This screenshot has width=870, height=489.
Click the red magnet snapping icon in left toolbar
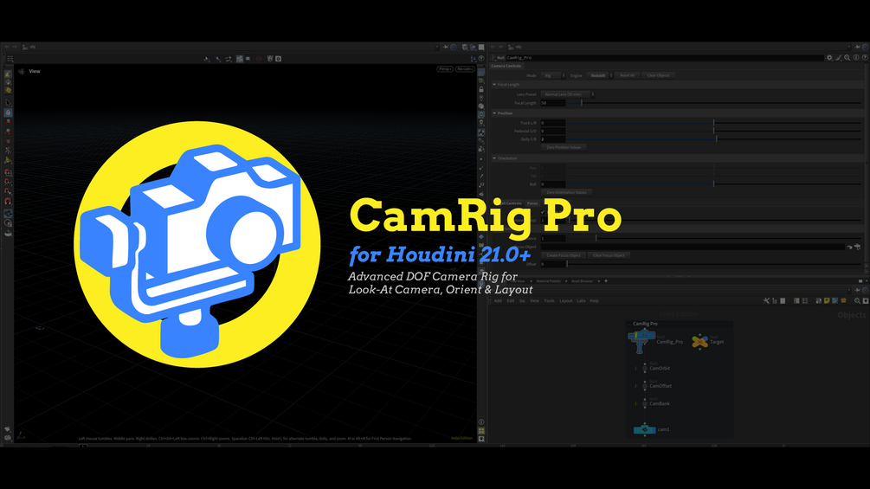[8, 202]
